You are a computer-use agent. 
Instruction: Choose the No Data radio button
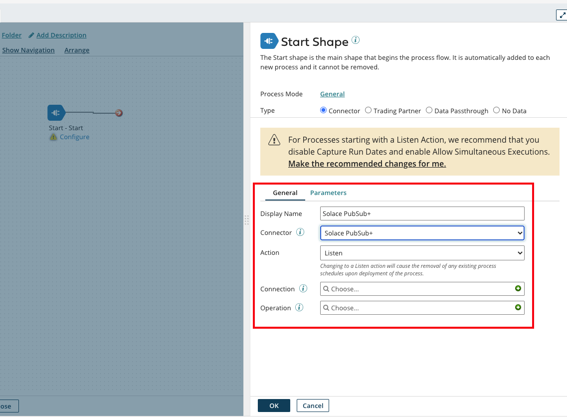[496, 110]
